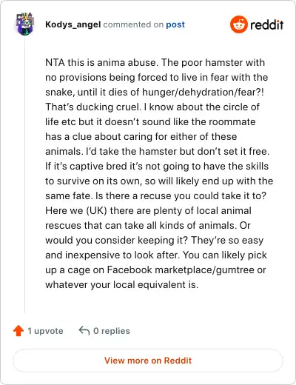Viewport: 296px width, 385px height.
Task: Click the word "NTA" starting the comment
Action: 55,62
